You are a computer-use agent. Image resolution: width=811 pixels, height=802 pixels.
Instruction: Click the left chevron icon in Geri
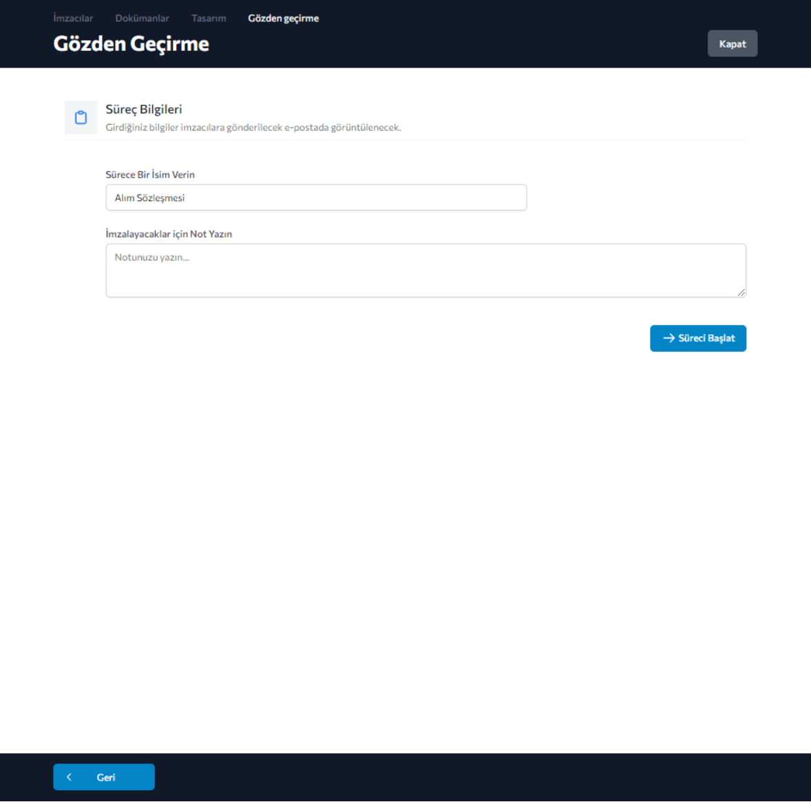click(69, 777)
